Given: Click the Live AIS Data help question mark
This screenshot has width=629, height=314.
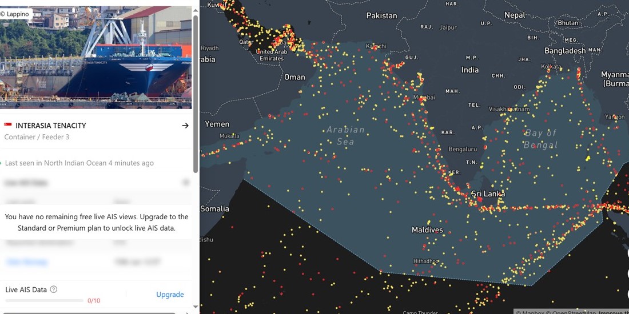Looking at the screenshot, I should click(53, 289).
